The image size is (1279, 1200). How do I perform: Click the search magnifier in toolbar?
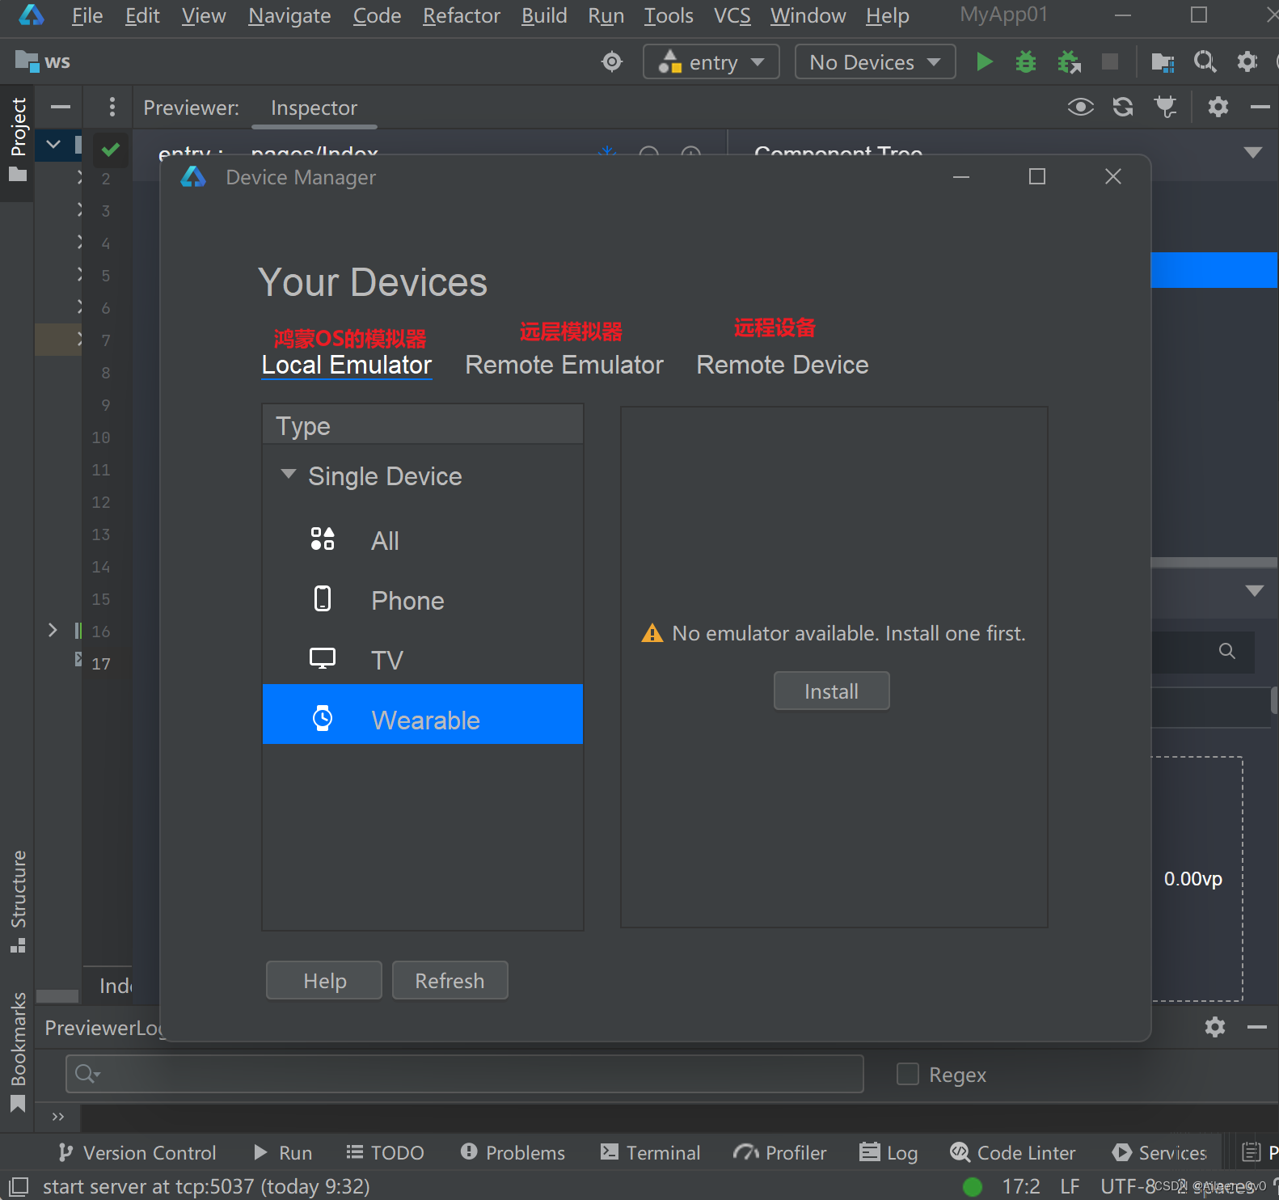(x=1205, y=62)
